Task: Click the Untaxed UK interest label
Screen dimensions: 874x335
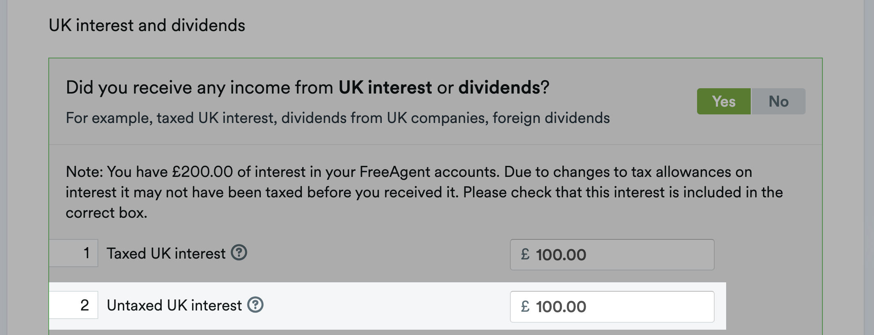Action: (174, 305)
